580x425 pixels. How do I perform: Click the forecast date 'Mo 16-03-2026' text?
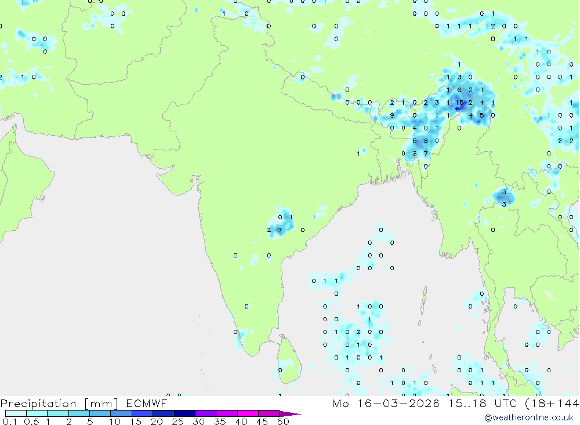click(x=386, y=403)
